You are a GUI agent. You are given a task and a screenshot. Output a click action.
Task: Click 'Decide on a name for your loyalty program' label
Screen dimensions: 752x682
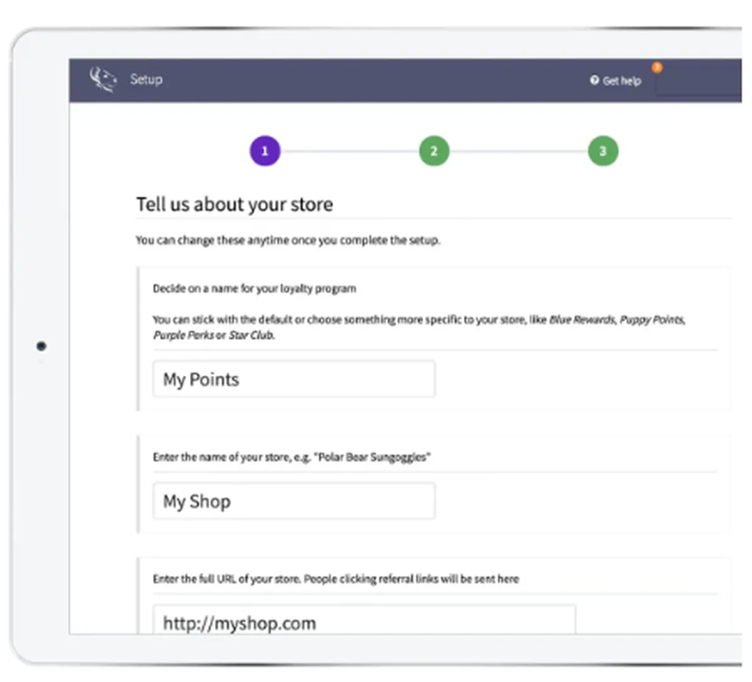pos(254,288)
